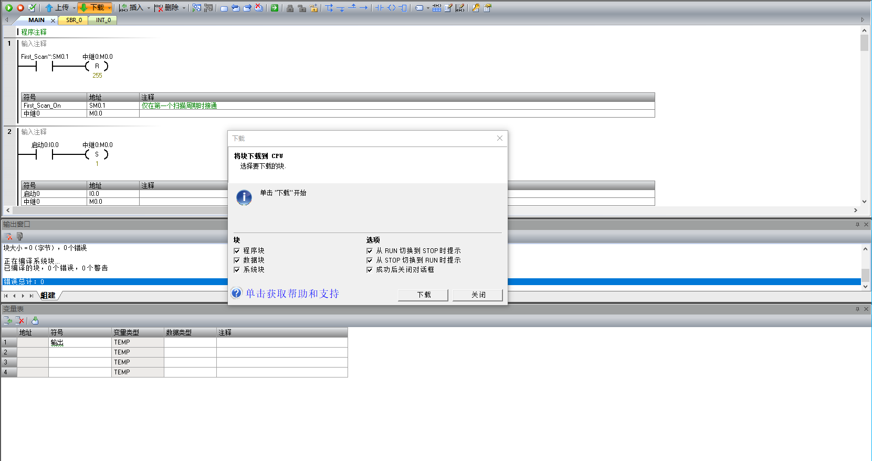Click the 下载 download toolbar button
Screen dimensions: 872x461
(92, 8)
